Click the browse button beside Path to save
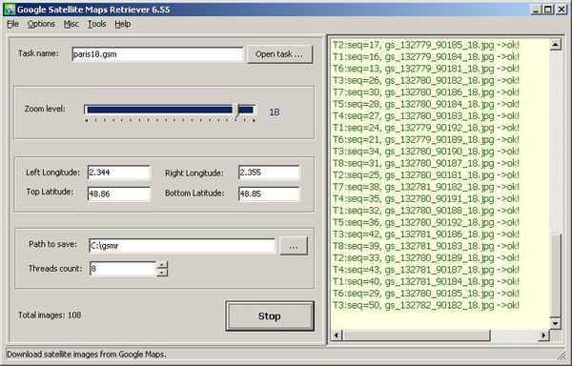This screenshot has width=572, height=366. 294,246
